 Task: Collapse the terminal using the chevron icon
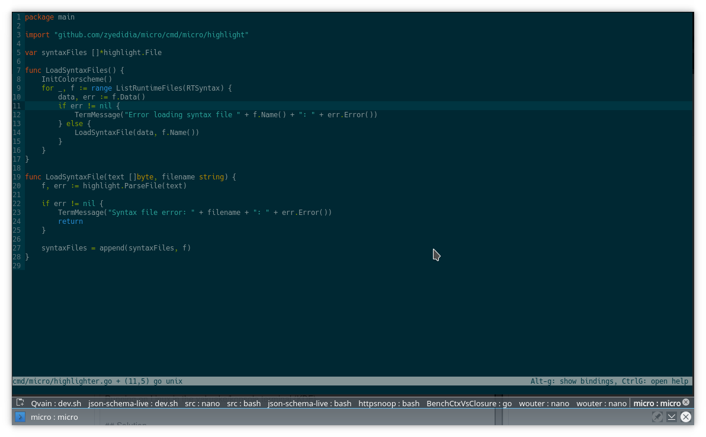(x=671, y=417)
